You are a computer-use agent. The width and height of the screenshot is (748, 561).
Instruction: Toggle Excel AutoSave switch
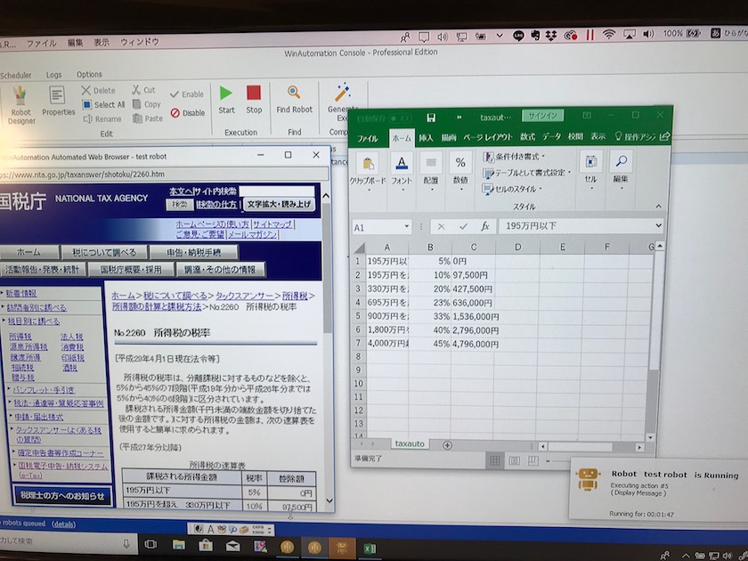point(400,118)
